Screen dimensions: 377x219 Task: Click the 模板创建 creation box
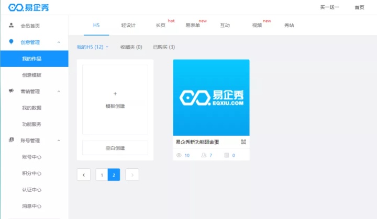[115, 99]
